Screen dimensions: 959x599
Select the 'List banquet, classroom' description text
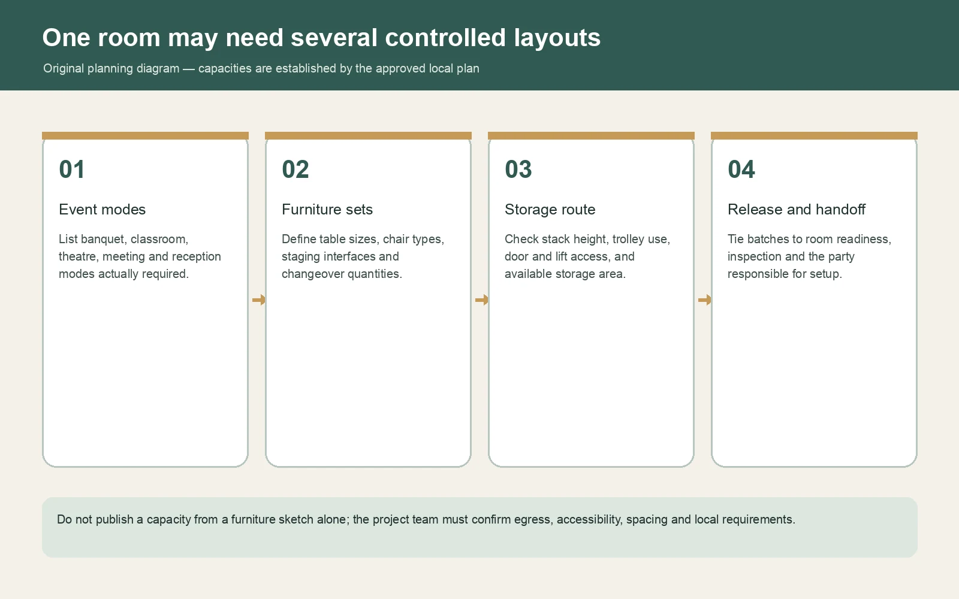[140, 256]
